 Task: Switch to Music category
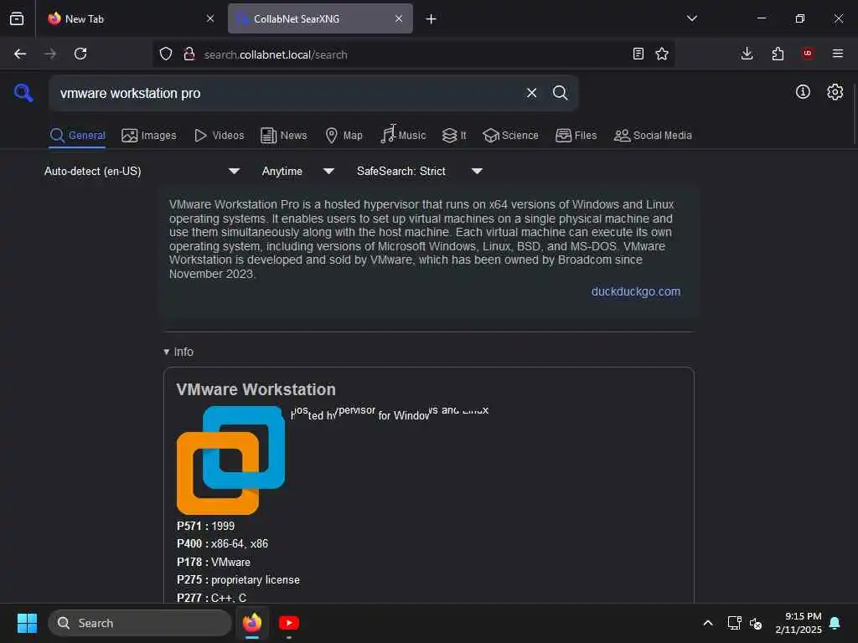click(x=403, y=136)
